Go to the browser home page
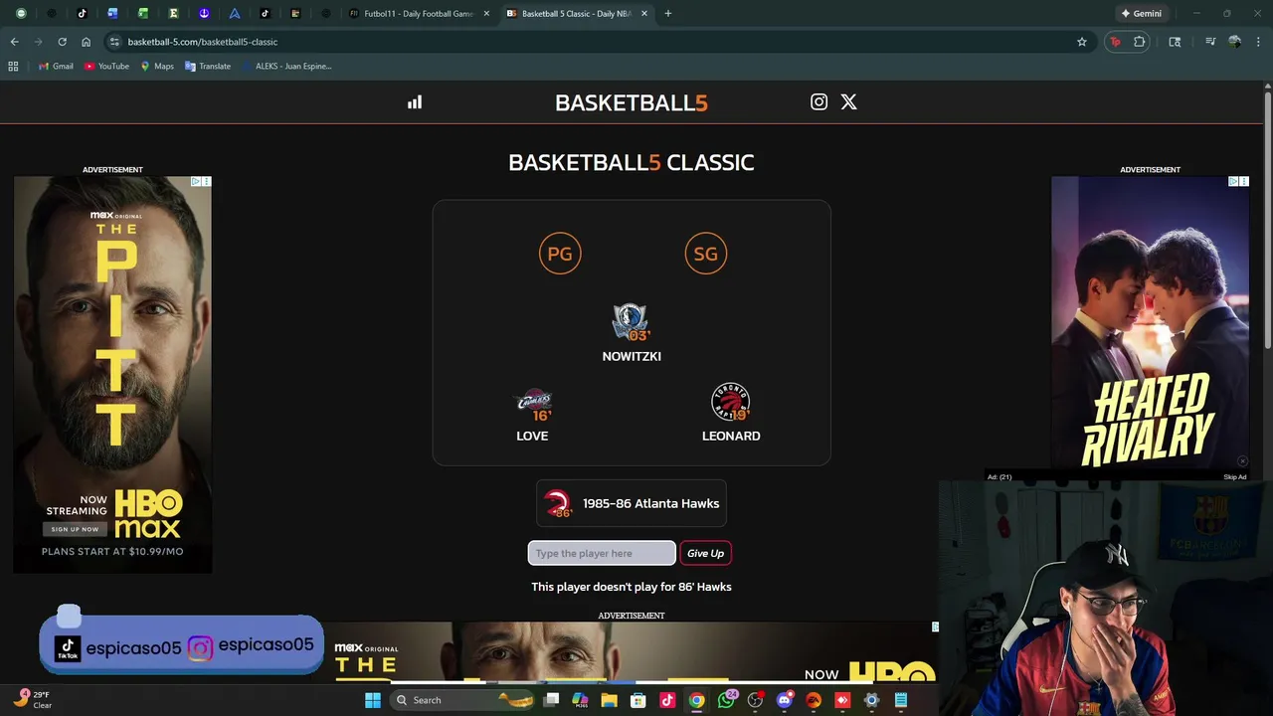The image size is (1273, 716). tap(86, 42)
